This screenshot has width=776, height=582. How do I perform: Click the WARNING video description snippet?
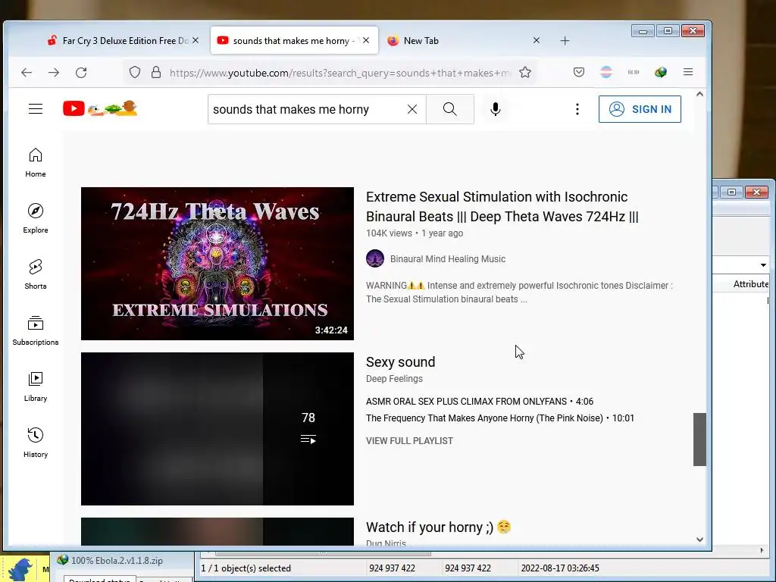click(x=519, y=292)
